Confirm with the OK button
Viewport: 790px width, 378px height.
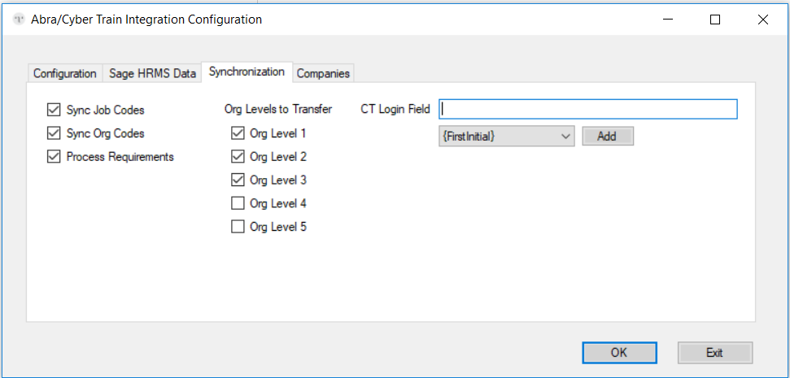pyautogui.click(x=619, y=353)
